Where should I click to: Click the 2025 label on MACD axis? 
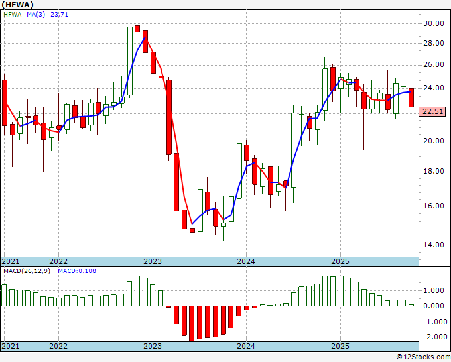340,346
